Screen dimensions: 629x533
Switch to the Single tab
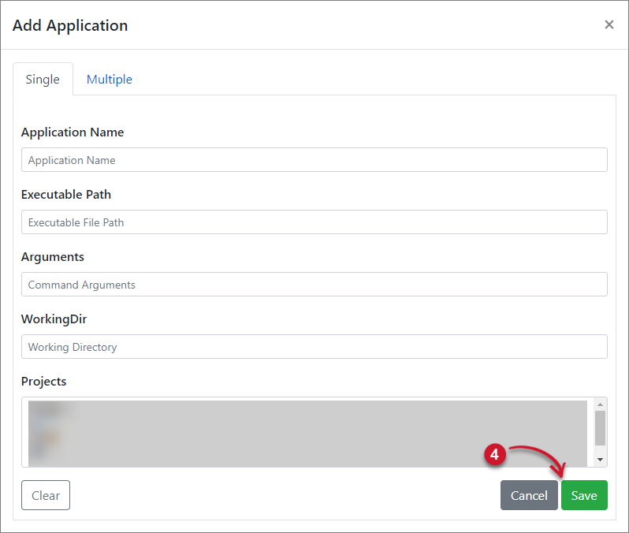click(x=43, y=79)
